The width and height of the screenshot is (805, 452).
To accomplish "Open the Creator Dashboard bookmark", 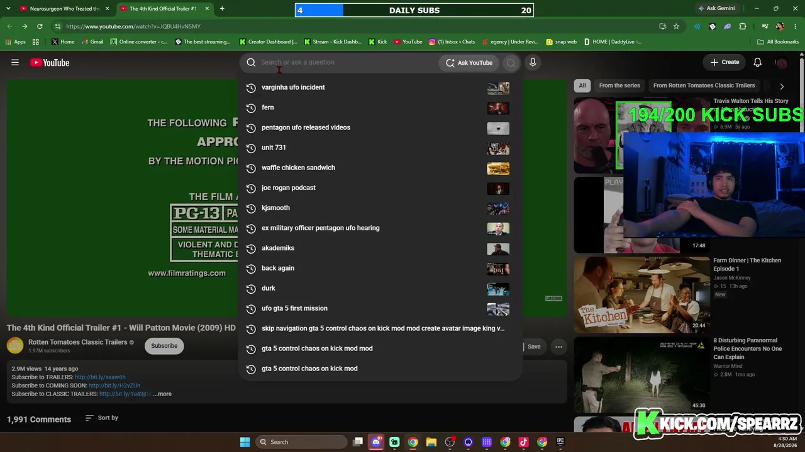I will click(x=268, y=42).
